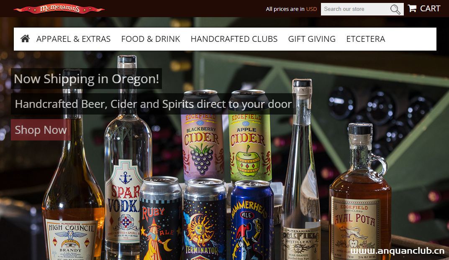Image resolution: width=449 pixels, height=260 pixels.
Task: Open the Apparel & Extras menu
Action: 73,39
